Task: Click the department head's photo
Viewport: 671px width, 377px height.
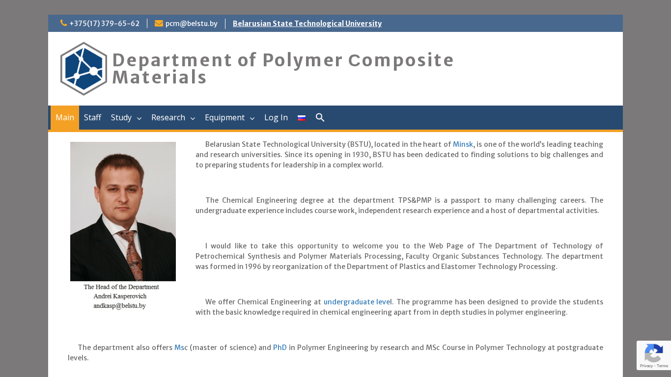Action: pyautogui.click(x=123, y=211)
